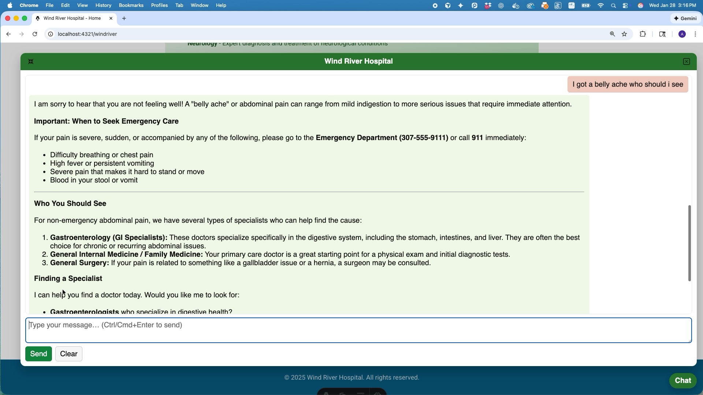Open the History menu
Screen dimensions: 703x395
click(x=103, y=5)
